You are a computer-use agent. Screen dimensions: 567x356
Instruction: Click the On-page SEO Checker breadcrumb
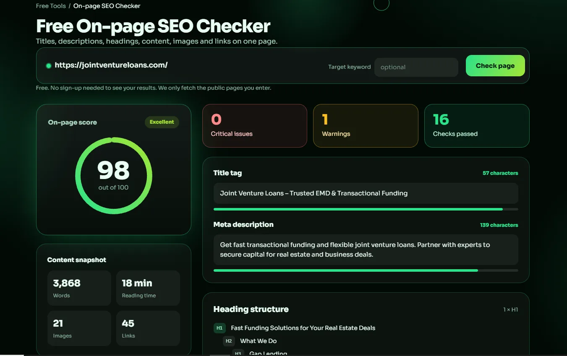(x=107, y=6)
